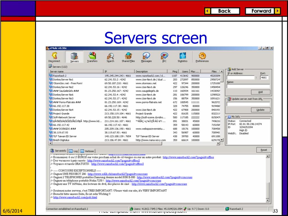The width and height of the screenshot is (288, 216).
Task: Open the Transfers toolbar icon
Action: pos(92,56)
